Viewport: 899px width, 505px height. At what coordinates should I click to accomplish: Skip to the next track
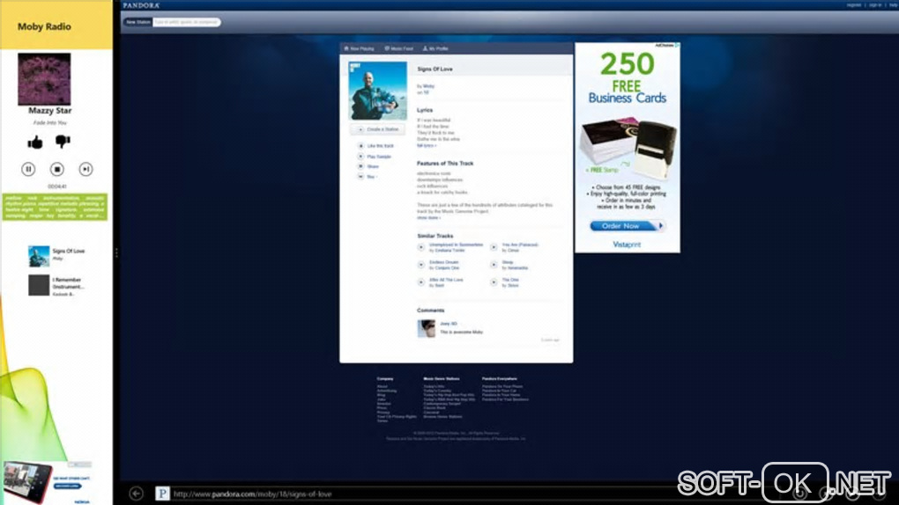pos(86,169)
